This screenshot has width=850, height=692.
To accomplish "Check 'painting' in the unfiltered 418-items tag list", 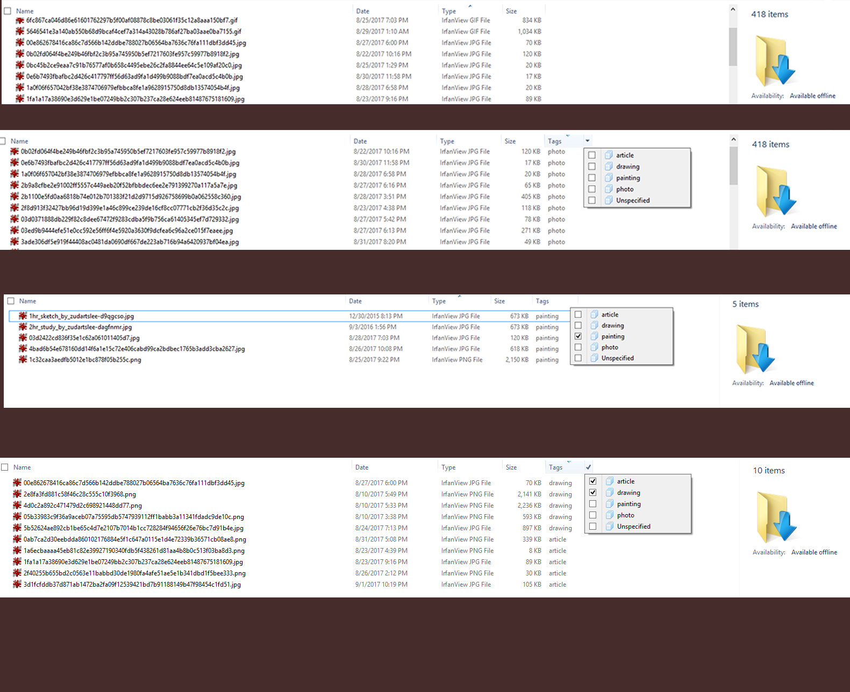I will pos(592,178).
